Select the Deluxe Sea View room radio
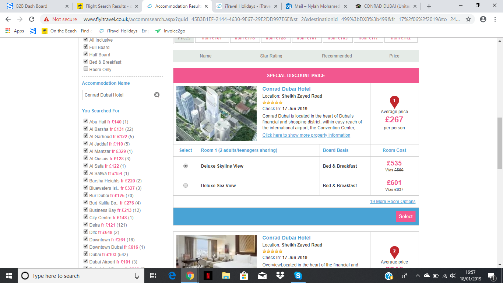The image size is (503, 283). (186, 185)
